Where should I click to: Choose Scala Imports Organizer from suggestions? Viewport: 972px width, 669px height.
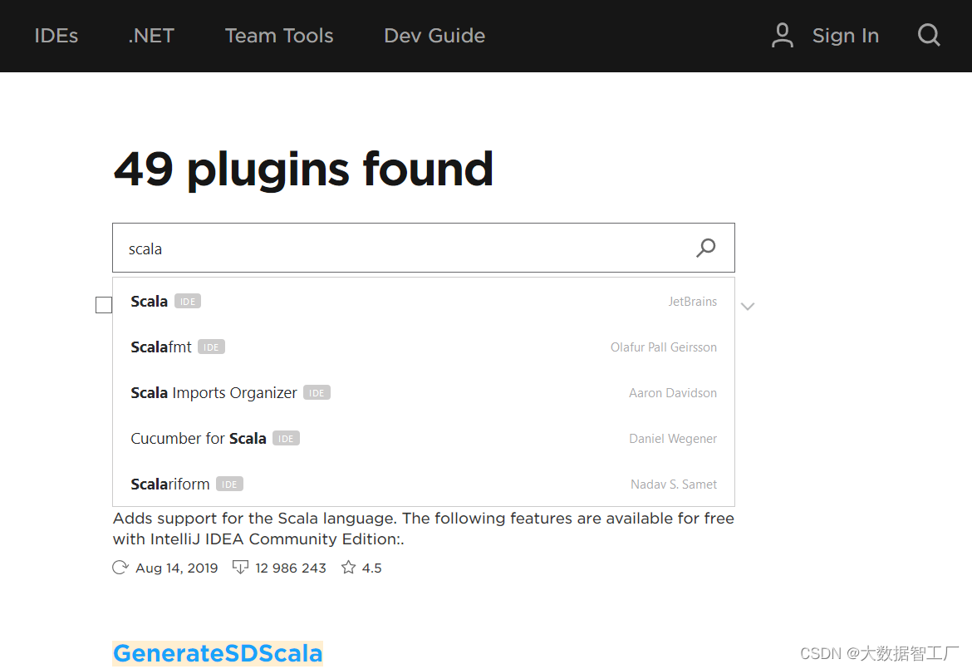tap(214, 393)
